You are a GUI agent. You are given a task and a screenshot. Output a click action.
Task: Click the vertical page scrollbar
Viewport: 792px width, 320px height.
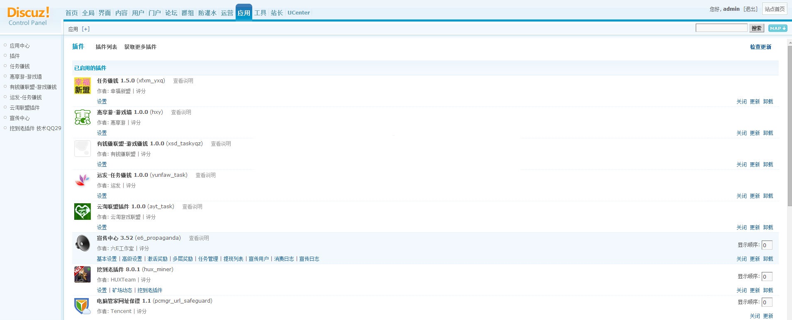pyautogui.click(x=790, y=124)
